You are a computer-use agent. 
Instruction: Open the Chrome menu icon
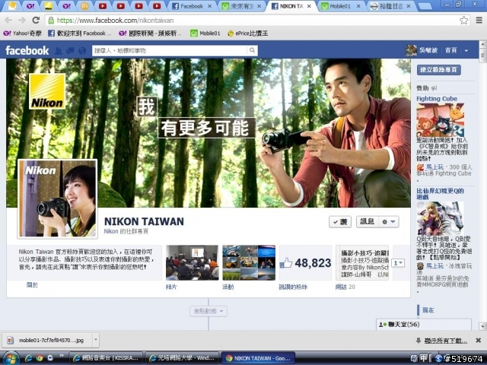(479, 21)
